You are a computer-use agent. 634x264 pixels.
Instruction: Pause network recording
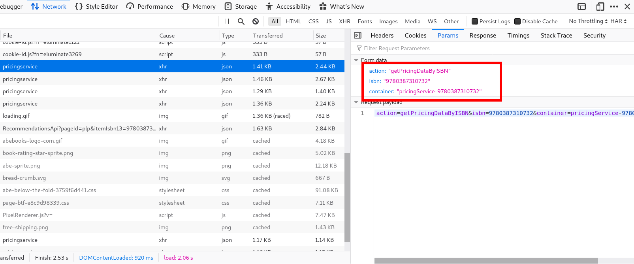point(227,21)
